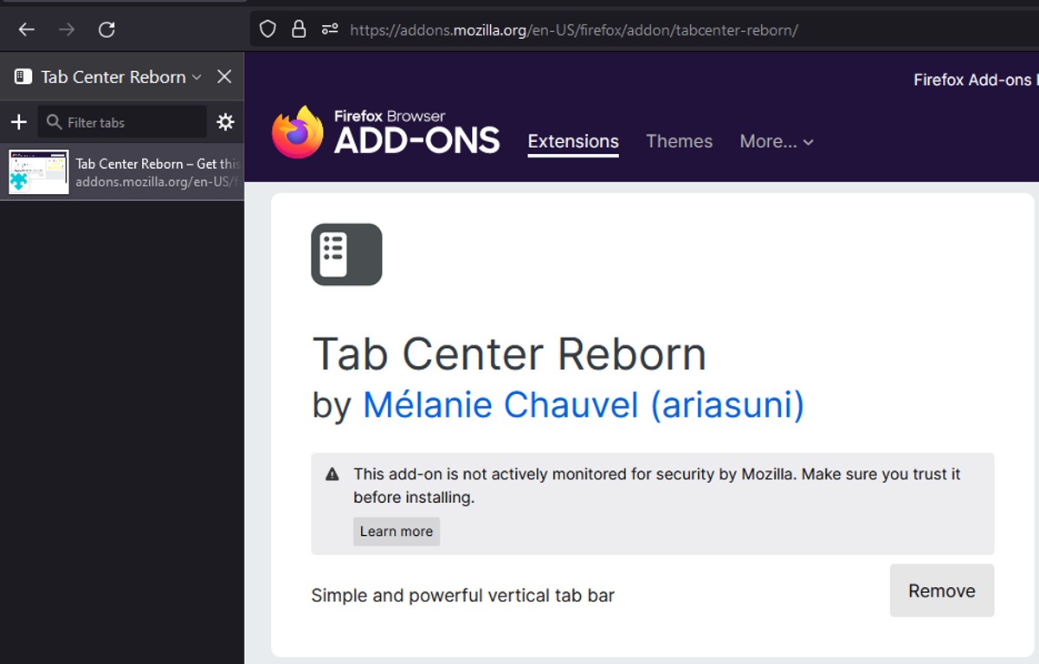Image resolution: width=1039 pixels, height=664 pixels.
Task: Open the site permissions icon in address bar
Action: pyautogui.click(x=329, y=29)
